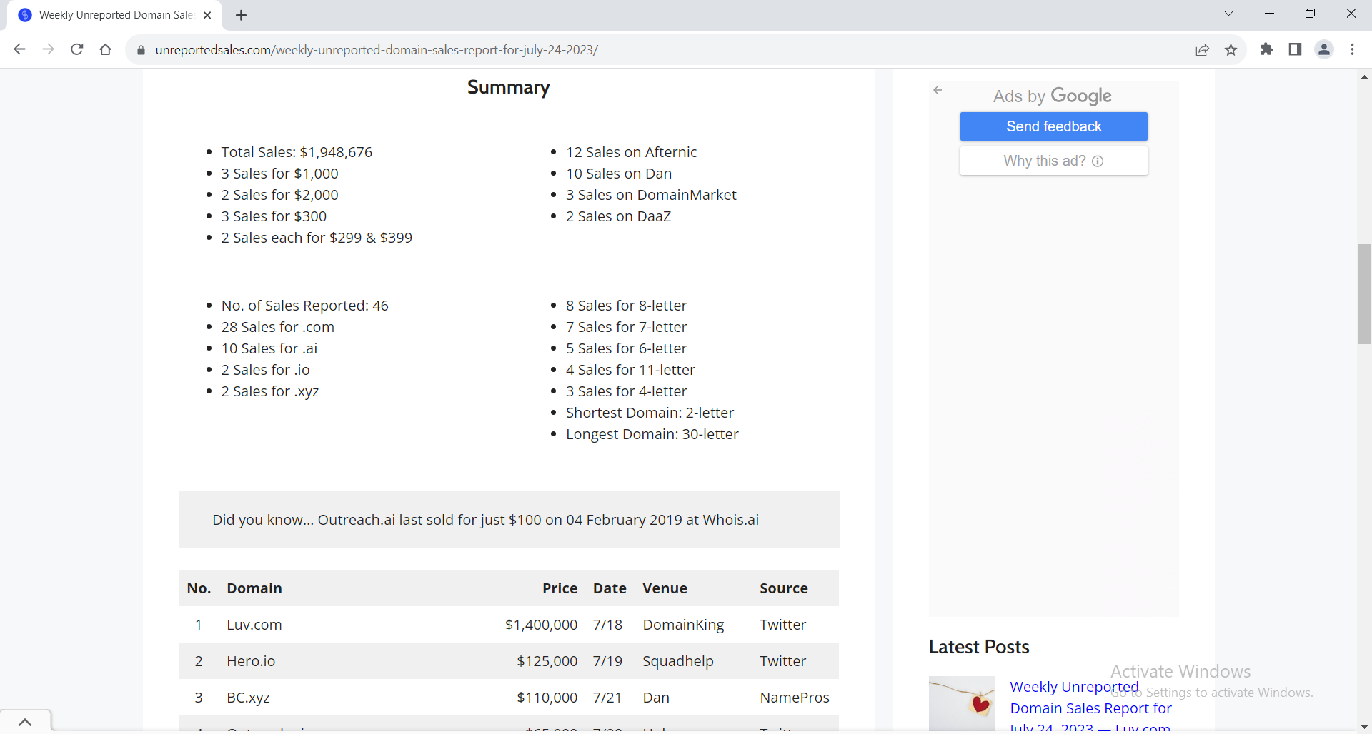The image size is (1372, 734).
Task: Click the Venue column header
Action: tap(665, 588)
